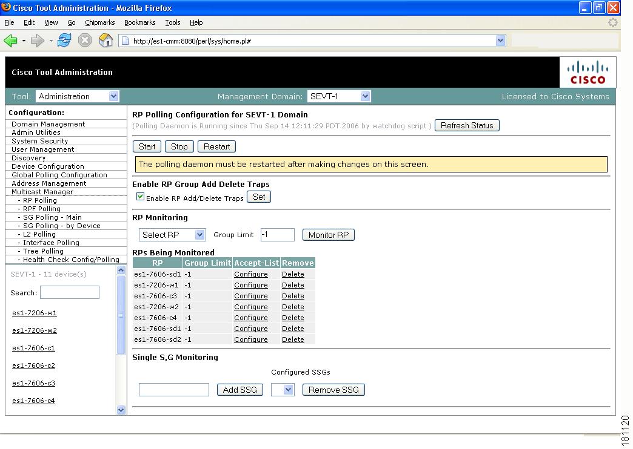This screenshot has width=633, height=449.
Task: Open device link es1-7606-c2
Action: coord(33,365)
